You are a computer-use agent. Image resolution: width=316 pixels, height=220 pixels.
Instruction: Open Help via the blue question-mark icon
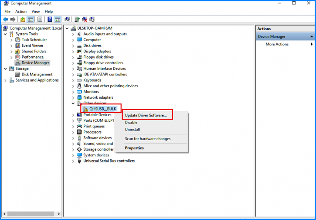point(50,19)
